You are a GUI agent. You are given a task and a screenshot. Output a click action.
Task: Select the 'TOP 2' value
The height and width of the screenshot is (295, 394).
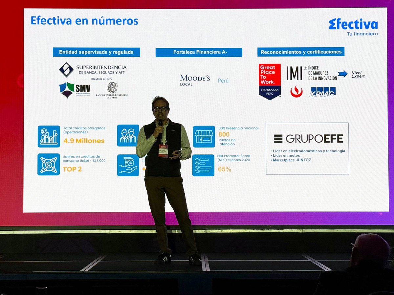coord(72,169)
